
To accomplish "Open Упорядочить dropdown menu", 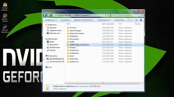I will 51,20.
